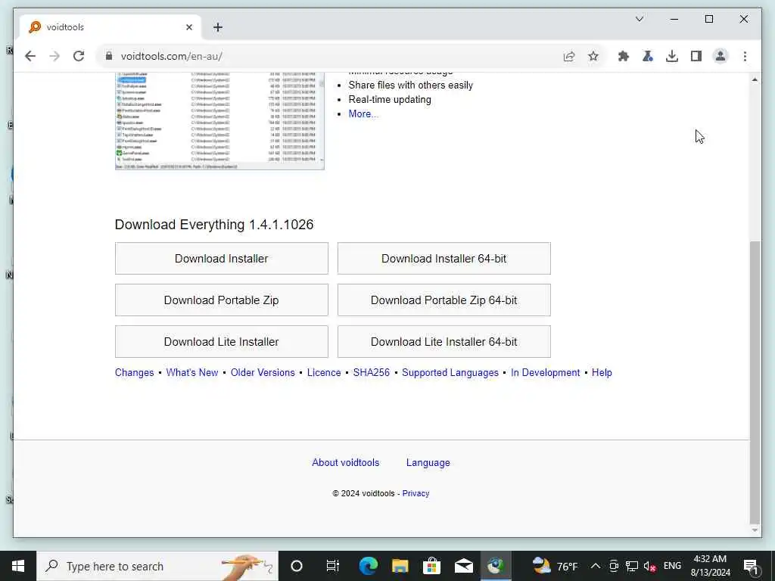Click the Download Lite Installer button

pyautogui.click(x=222, y=341)
